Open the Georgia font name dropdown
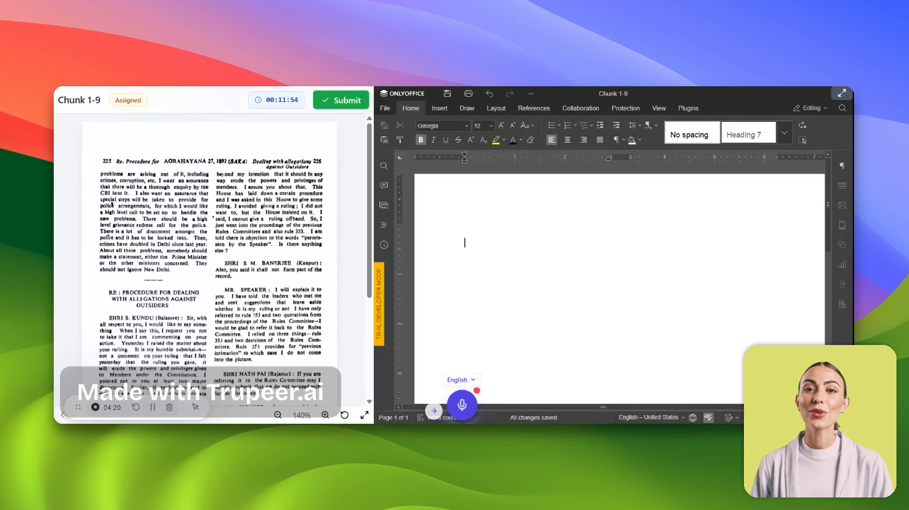The width and height of the screenshot is (909, 510). point(466,126)
